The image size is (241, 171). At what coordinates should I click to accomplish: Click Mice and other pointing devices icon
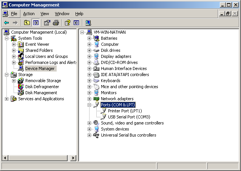point(96,87)
